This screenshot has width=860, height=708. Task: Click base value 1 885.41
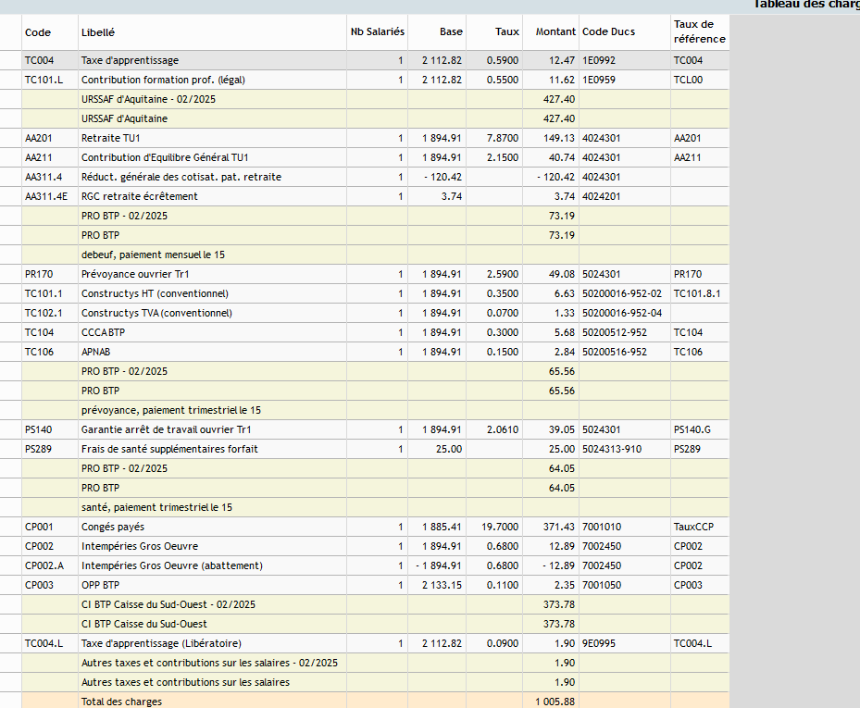coord(442,527)
